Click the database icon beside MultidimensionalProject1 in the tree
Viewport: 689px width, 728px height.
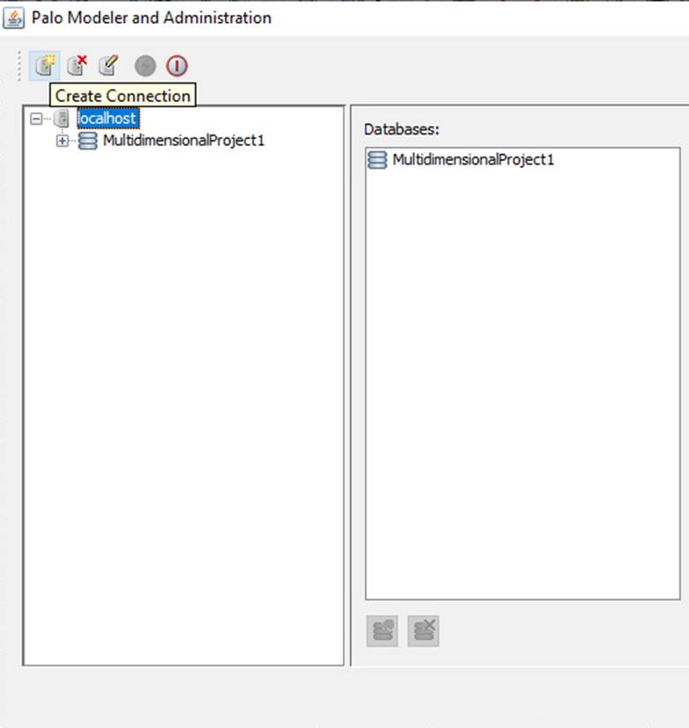(x=88, y=141)
